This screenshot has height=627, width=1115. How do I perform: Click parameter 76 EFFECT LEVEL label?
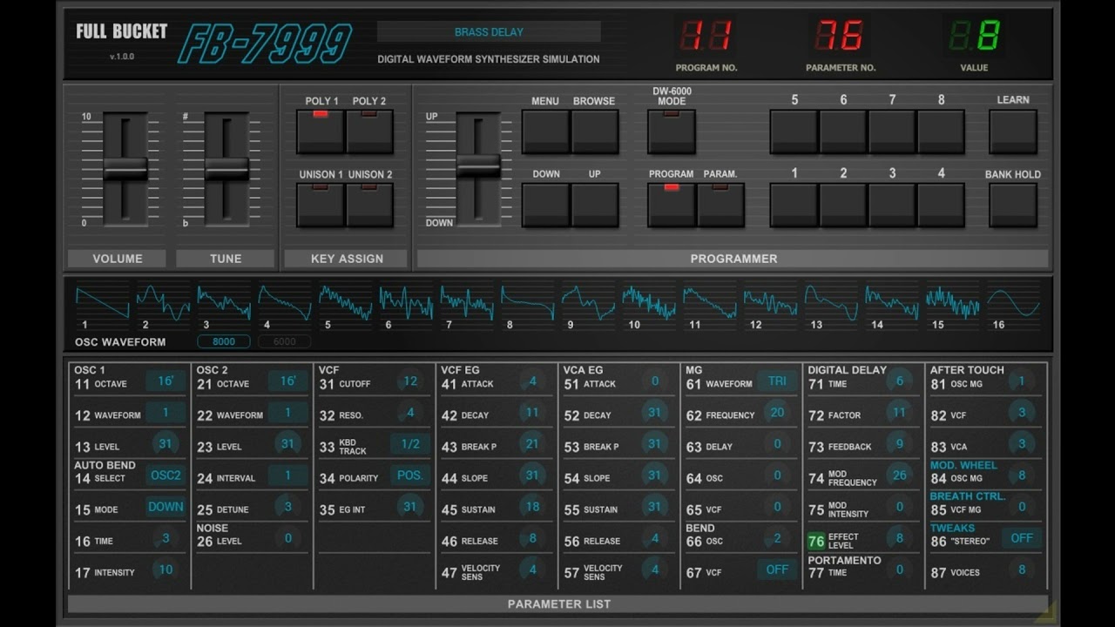pos(843,541)
